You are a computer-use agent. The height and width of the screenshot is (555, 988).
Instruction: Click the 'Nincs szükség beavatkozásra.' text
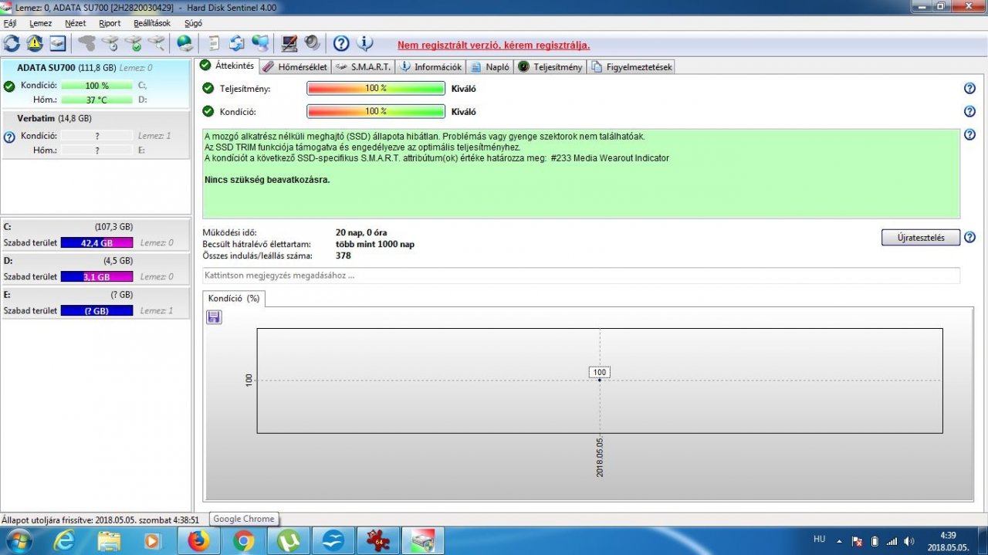267,180
